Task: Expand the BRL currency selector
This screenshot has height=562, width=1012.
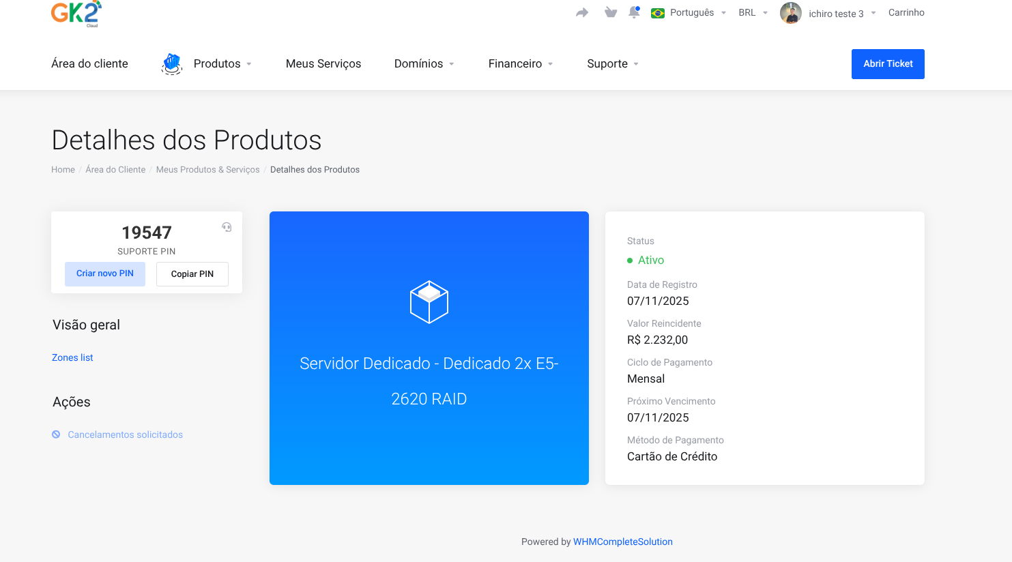Action: pos(753,13)
